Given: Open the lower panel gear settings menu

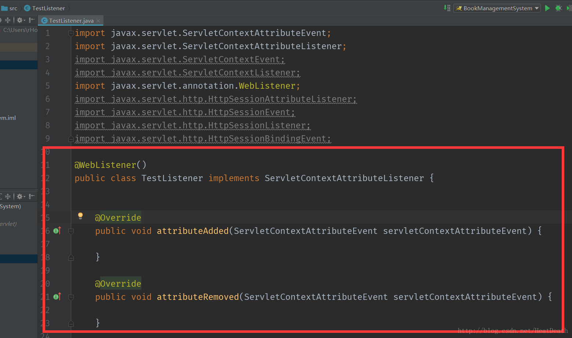Looking at the screenshot, I should point(20,196).
